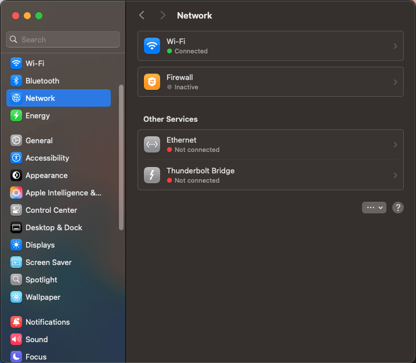The height and width of the screenshot is (363, 416).
Task: Expand Wi-Fi details with the right chevron
Action: 395,46
